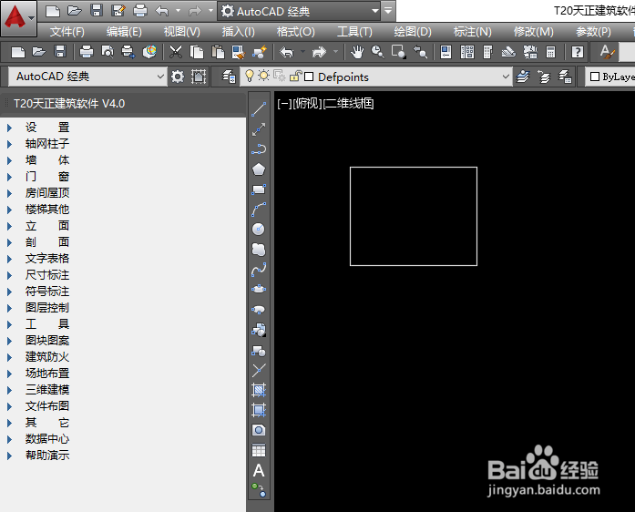Viewport: 635px width, 512px height.
Task: Select the Line draw tool
Action: (x=259, y=109)
